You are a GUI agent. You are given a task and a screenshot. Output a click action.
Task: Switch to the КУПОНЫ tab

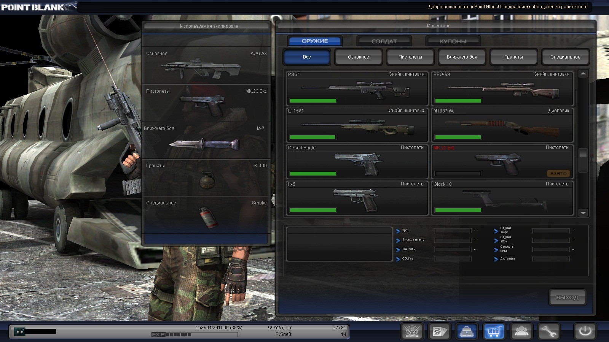click(453, 41)
